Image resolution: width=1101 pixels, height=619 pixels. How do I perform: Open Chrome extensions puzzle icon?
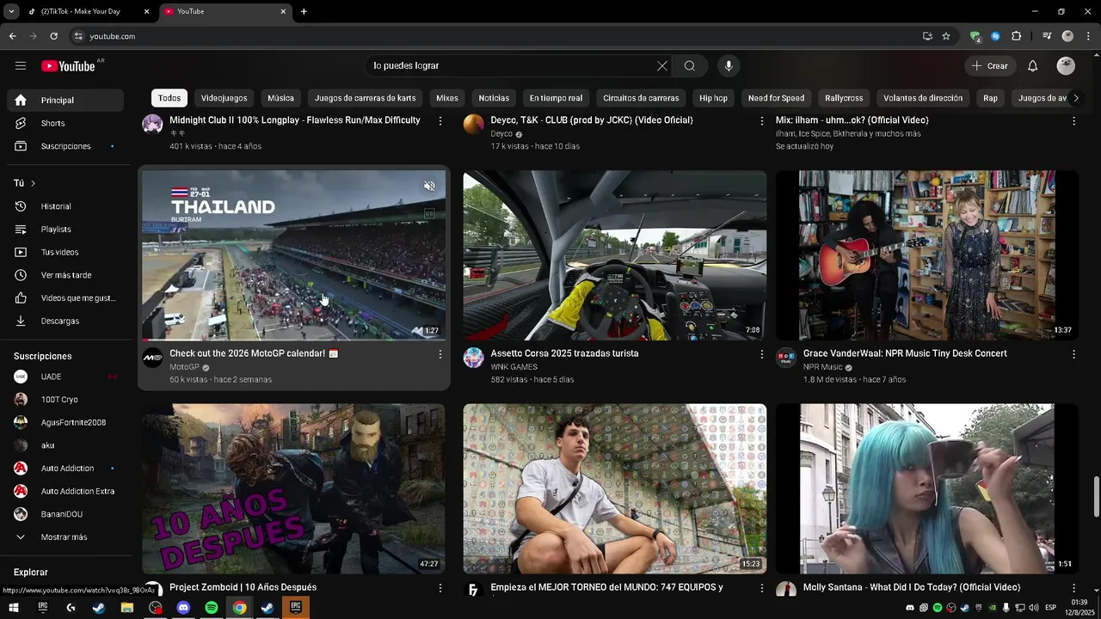[1017, 36]
